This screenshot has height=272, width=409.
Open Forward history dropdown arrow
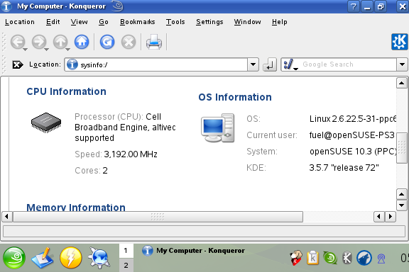(x=46, y=49)
